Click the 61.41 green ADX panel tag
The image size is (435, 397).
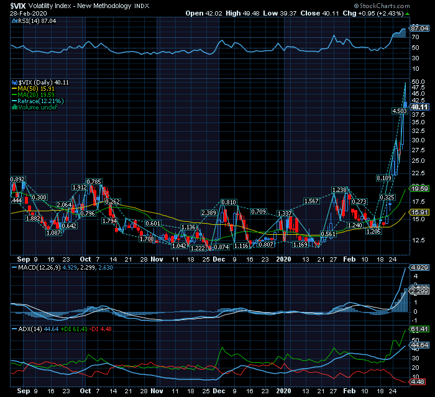click(419, 329)
